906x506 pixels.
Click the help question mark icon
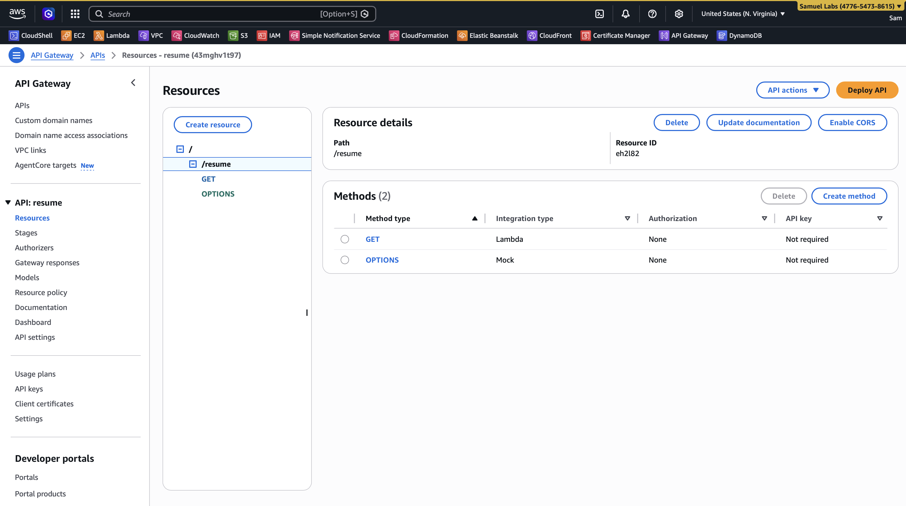click(652, 14)
